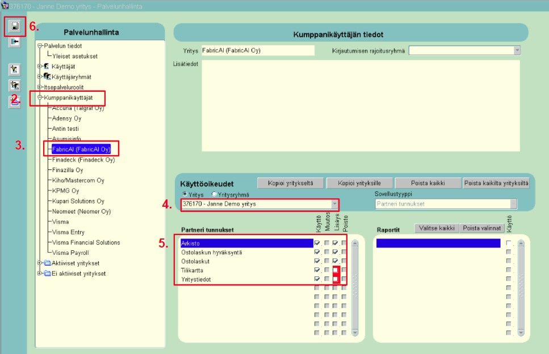The image size is (549, 354).
Task: Click into the Lisätiedot text area
Action: click(x=361, y=106)
